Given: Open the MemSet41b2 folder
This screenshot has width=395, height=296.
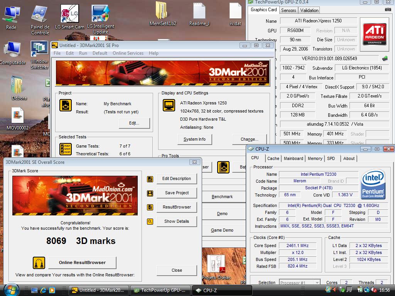Looking at the screenshot, I should click(x=162, y=14).
